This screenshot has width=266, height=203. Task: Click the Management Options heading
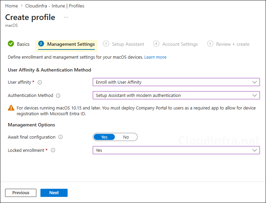point(31,125)
